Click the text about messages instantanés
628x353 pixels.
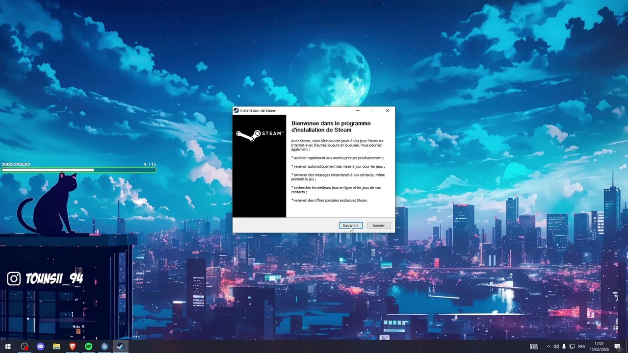click(338, 177)
